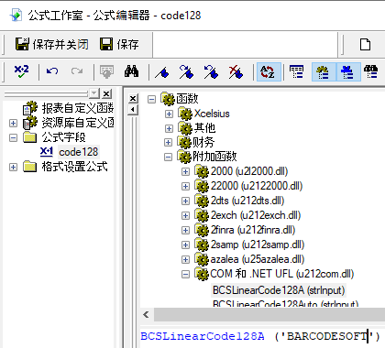Click the New blank page icon
The height and width of the screenshot is (348, 385).
(365, 44)
